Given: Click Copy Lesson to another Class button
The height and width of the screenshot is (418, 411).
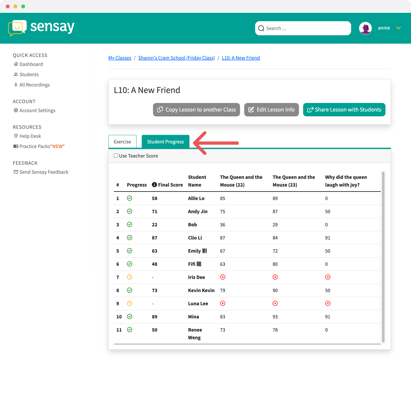Looking at the screenshot, I should [197, 110].
